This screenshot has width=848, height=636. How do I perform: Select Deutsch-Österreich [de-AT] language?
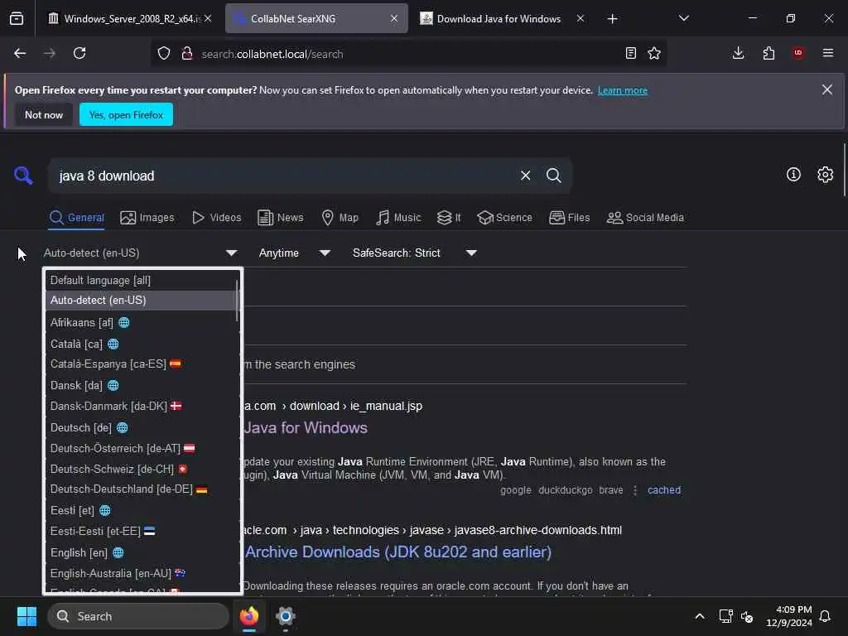[x=141, y=448]
